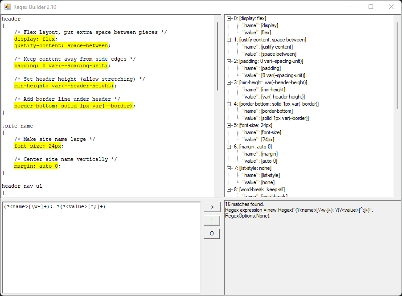Collapse match 1 justify-content node
Image resolution: width=402 pixels, height=296 pixels.
(229, 40)
